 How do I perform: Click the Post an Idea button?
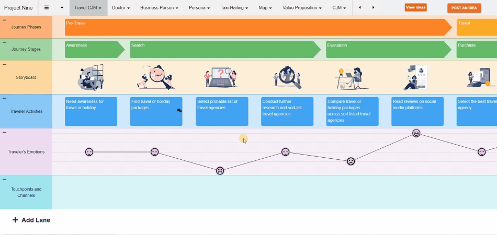(x=464, y=8)
